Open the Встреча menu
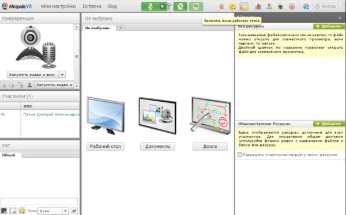 pyautogui.click(x=92, y=6)
